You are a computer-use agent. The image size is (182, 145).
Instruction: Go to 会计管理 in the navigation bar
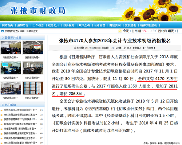tap(100, 25)
